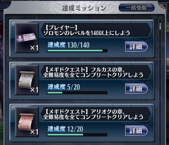
Task: Click the 5/20 progress bar
Action: pos(77,93)
